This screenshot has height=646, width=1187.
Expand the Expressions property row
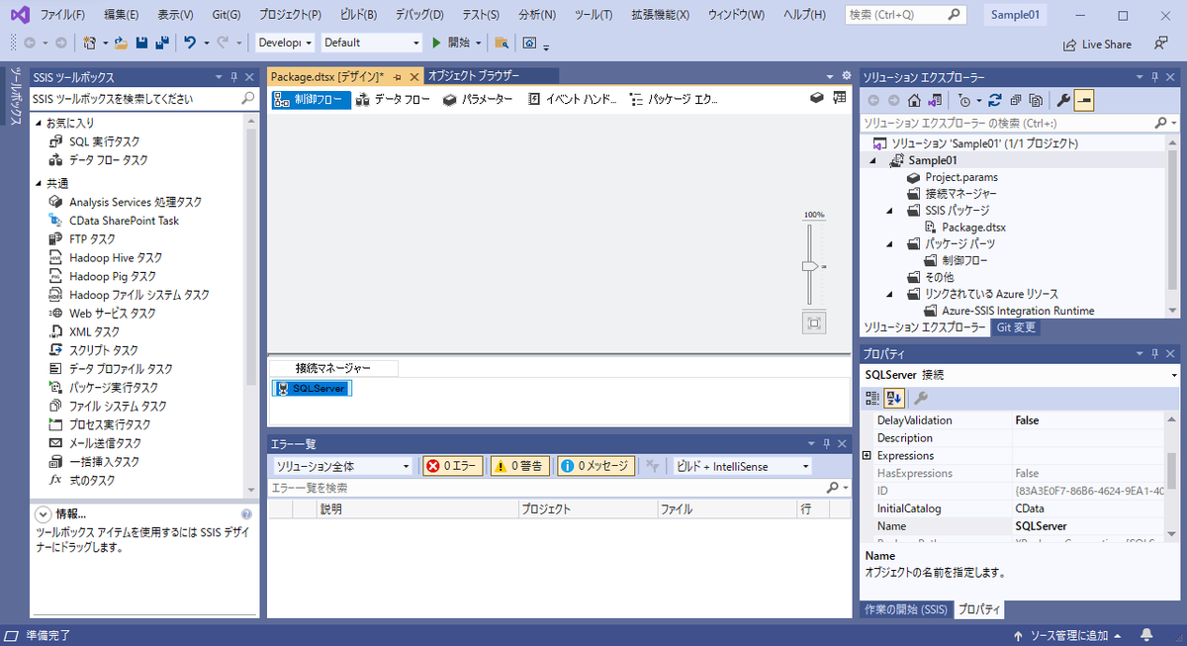click(x=867, y=456)
